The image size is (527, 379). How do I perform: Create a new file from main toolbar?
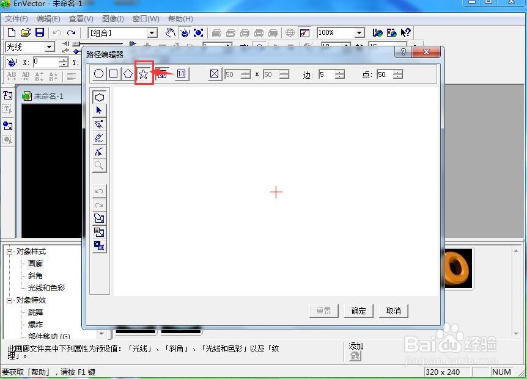click(x=12, y=32)
